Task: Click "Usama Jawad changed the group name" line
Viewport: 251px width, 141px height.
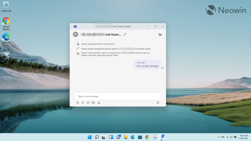Action: (116, 49)
